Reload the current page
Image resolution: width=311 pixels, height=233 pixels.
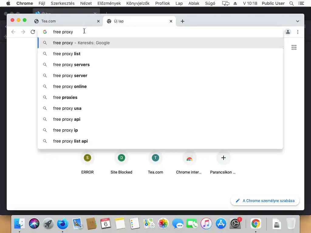[33, 32]
